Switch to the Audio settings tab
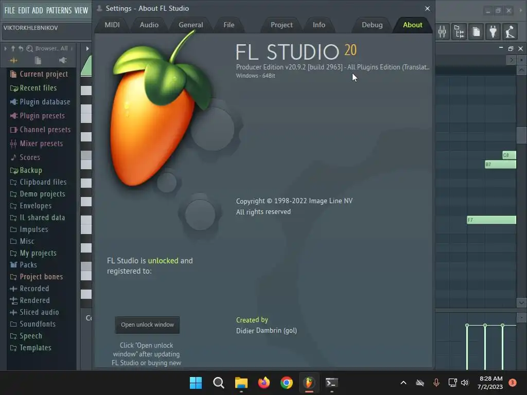 click(x=149, y=25)
